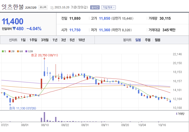Click the 10,168 price axis label

[177, 108]
